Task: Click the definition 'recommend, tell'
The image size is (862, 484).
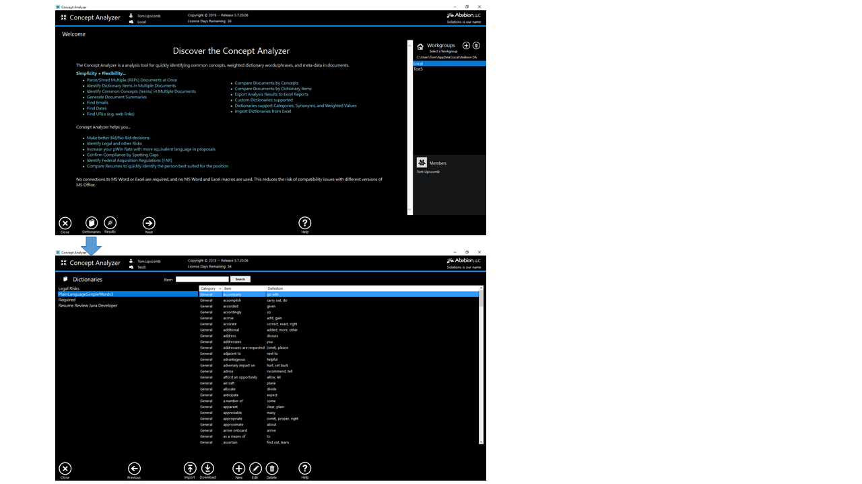Action: 279,371
